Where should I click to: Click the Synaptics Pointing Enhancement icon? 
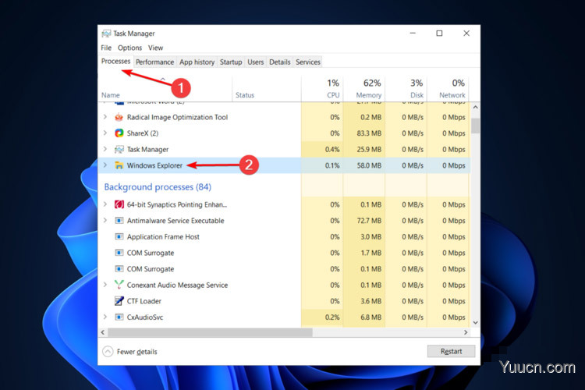point(119,204)
